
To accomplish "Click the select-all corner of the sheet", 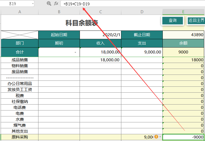I will click(x=1, y=12).
